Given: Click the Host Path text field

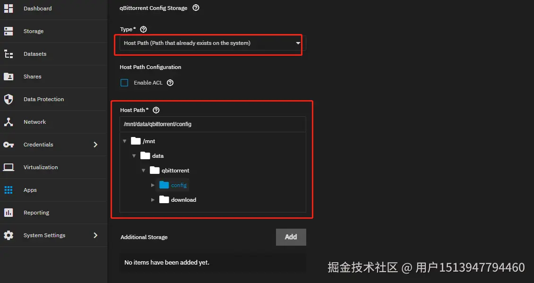Looking at the screenshot, I should (x=213, y=124).
